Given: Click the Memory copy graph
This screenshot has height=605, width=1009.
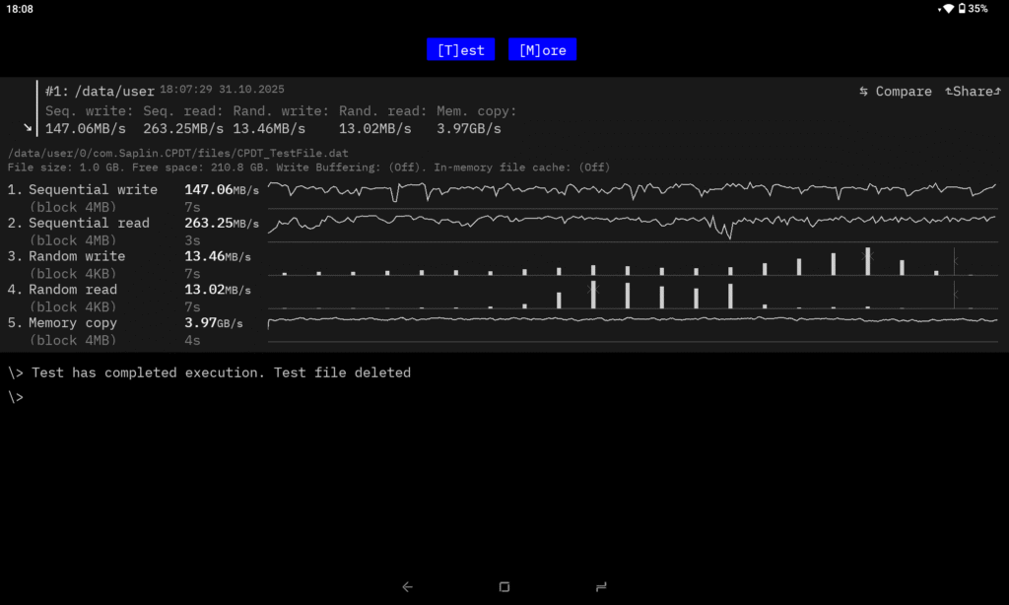Looking at the screenshot, I should tap(632, 321).
